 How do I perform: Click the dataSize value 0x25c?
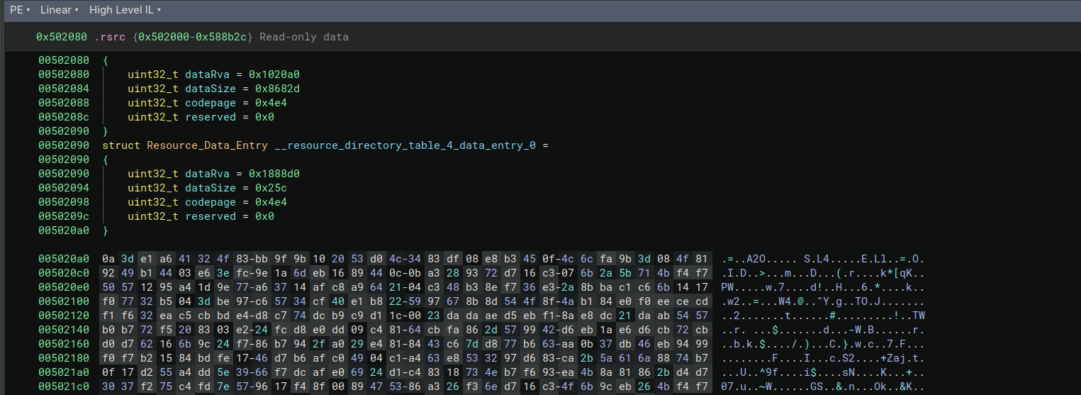264,188
